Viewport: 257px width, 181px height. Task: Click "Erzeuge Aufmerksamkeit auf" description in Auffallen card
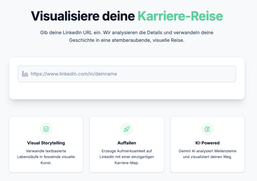pos(127,151)
